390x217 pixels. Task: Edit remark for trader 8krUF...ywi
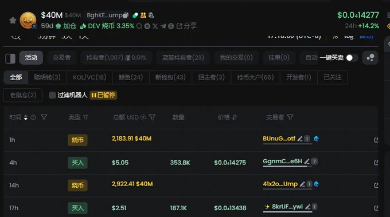[308, 207]
